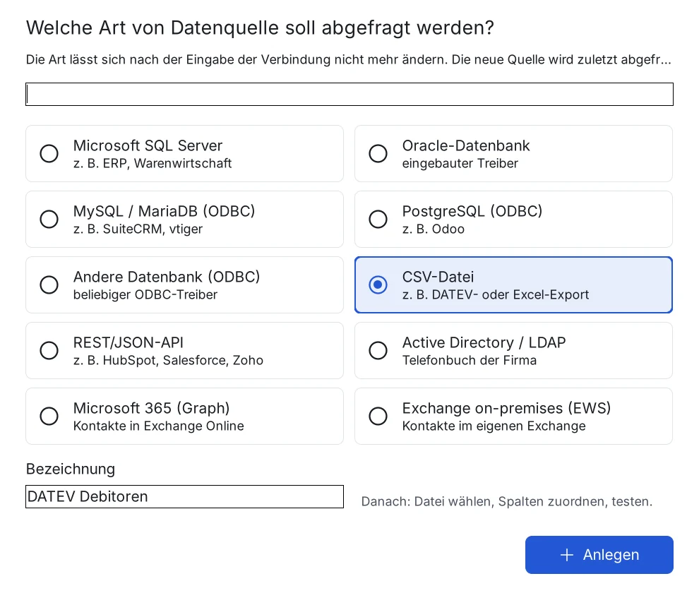The image size is (699, 593).
Task: Click the 'z. B. SuiteCRM, vtiger' subtitle
Action: [x=138, y=229]
